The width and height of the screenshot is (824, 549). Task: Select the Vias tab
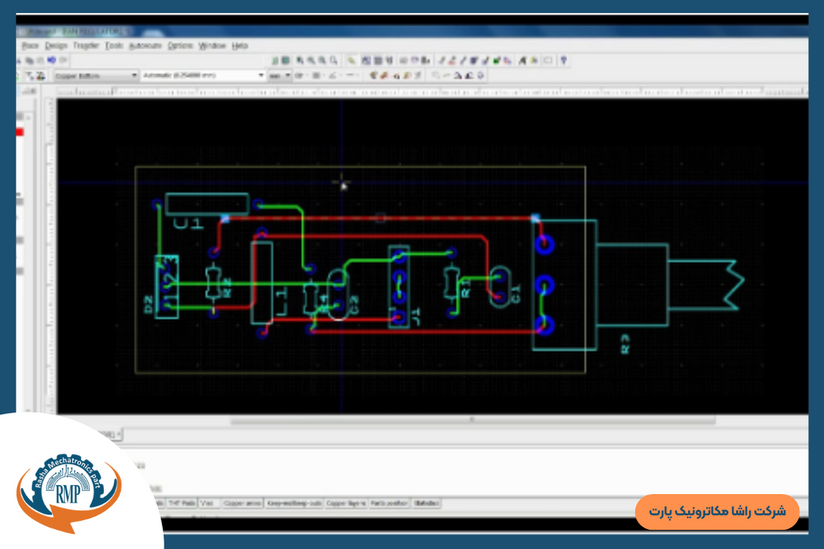click(x=209, y=504)
